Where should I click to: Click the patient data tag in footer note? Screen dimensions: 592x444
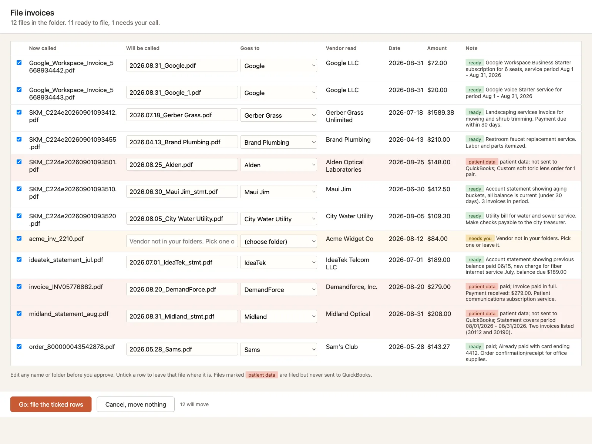tap(262, 375)
